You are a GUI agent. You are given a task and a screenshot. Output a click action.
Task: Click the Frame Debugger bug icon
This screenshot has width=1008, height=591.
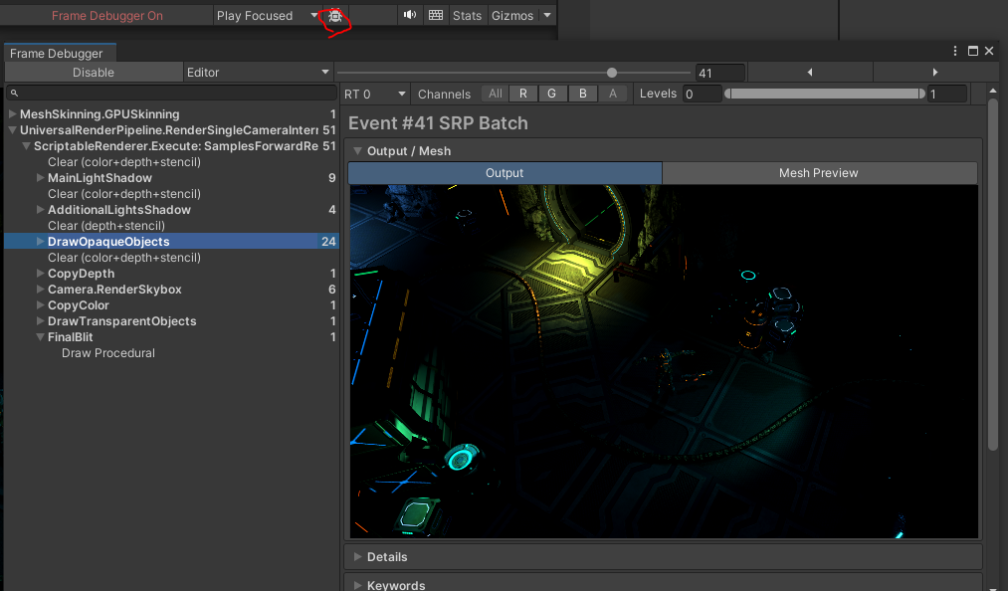(x=335, y=16)
